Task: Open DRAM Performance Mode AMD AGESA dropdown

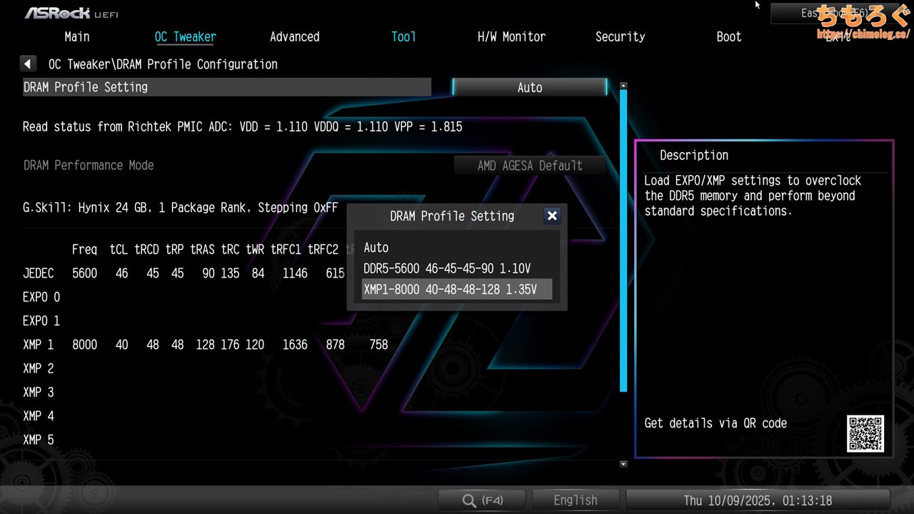Action: tap(529, 166)
